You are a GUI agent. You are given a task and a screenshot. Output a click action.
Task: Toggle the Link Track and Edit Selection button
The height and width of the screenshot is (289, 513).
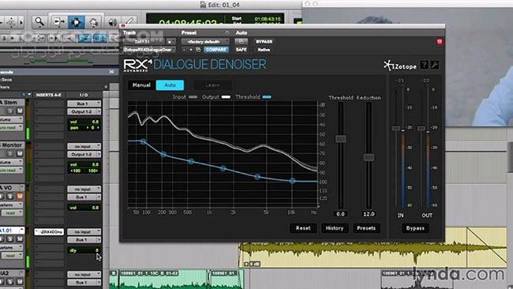(x=100, y=38)
